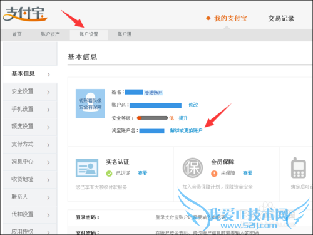Open 交易记录 section
This screenshot has width=313, height=235.
click(x=281, y=18)
